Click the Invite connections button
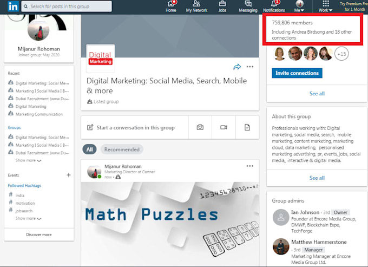Image resolution: width=368 pixels, height=267 pixels. click(x=297, y=73)
